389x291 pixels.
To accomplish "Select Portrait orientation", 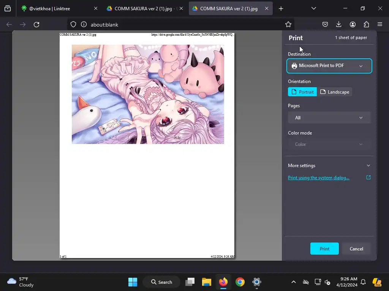I will coord(302,92).
